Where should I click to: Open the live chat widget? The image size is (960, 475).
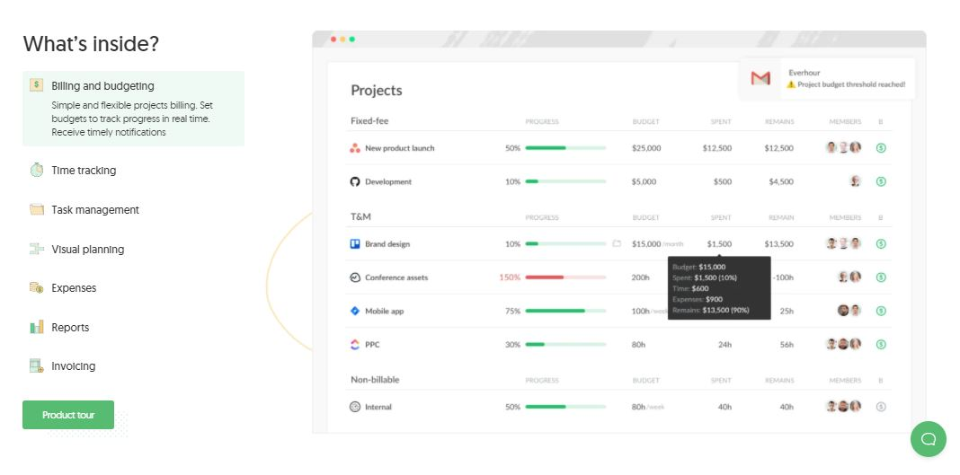(929, 439)
